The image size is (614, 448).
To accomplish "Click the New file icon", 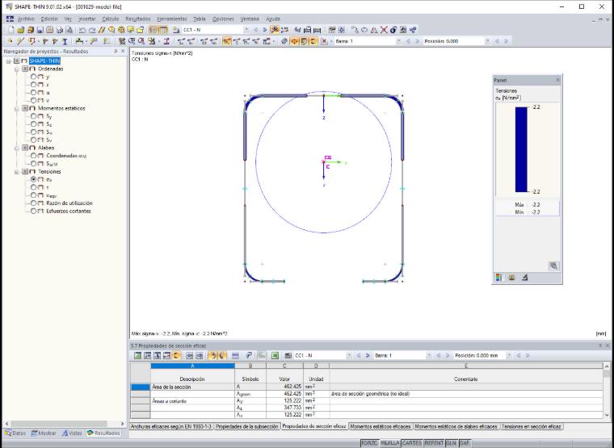I will click(x=11, y=30).
